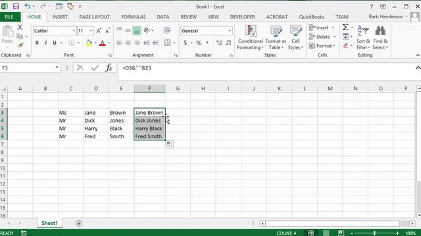Decrease decimal places
This screenshot has width=421, height=236.
[228, 43]
